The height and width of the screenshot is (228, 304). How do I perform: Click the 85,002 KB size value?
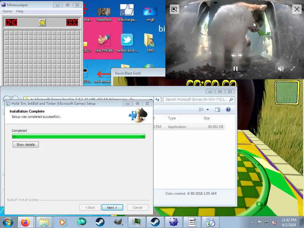(216, 127)
